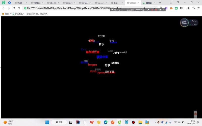Viewport: 202px width, 126px height.
Task: Close the test tab
Action: point(122,3)
